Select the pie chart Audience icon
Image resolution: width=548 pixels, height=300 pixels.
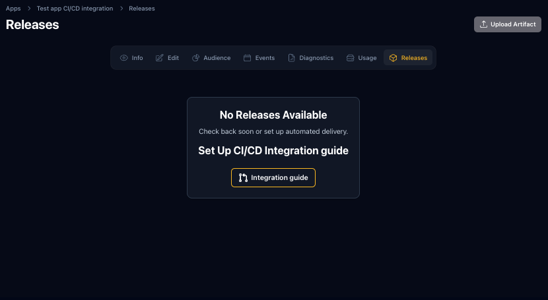coord(196,58)
